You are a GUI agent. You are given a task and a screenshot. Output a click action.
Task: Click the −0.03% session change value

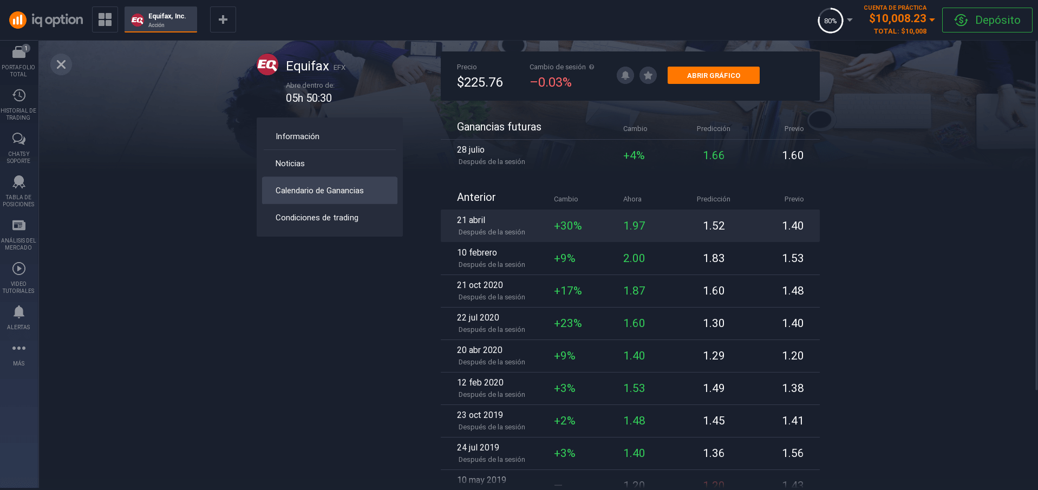point(551,82)
